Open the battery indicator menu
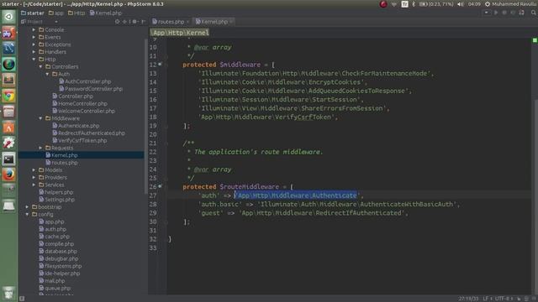 (435, 4)
